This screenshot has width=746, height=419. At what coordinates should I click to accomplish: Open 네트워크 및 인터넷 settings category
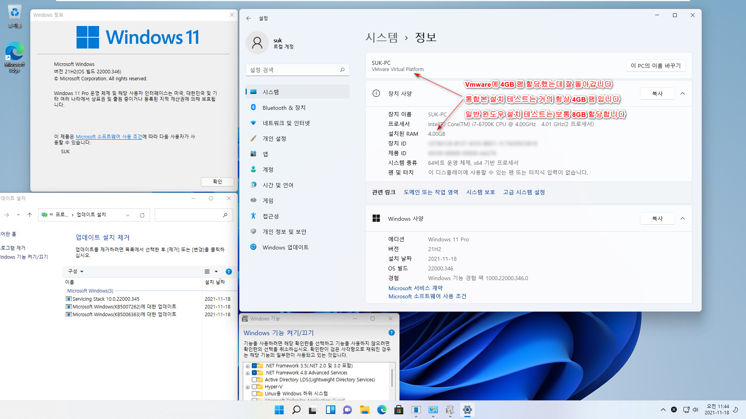pos(298,123)
